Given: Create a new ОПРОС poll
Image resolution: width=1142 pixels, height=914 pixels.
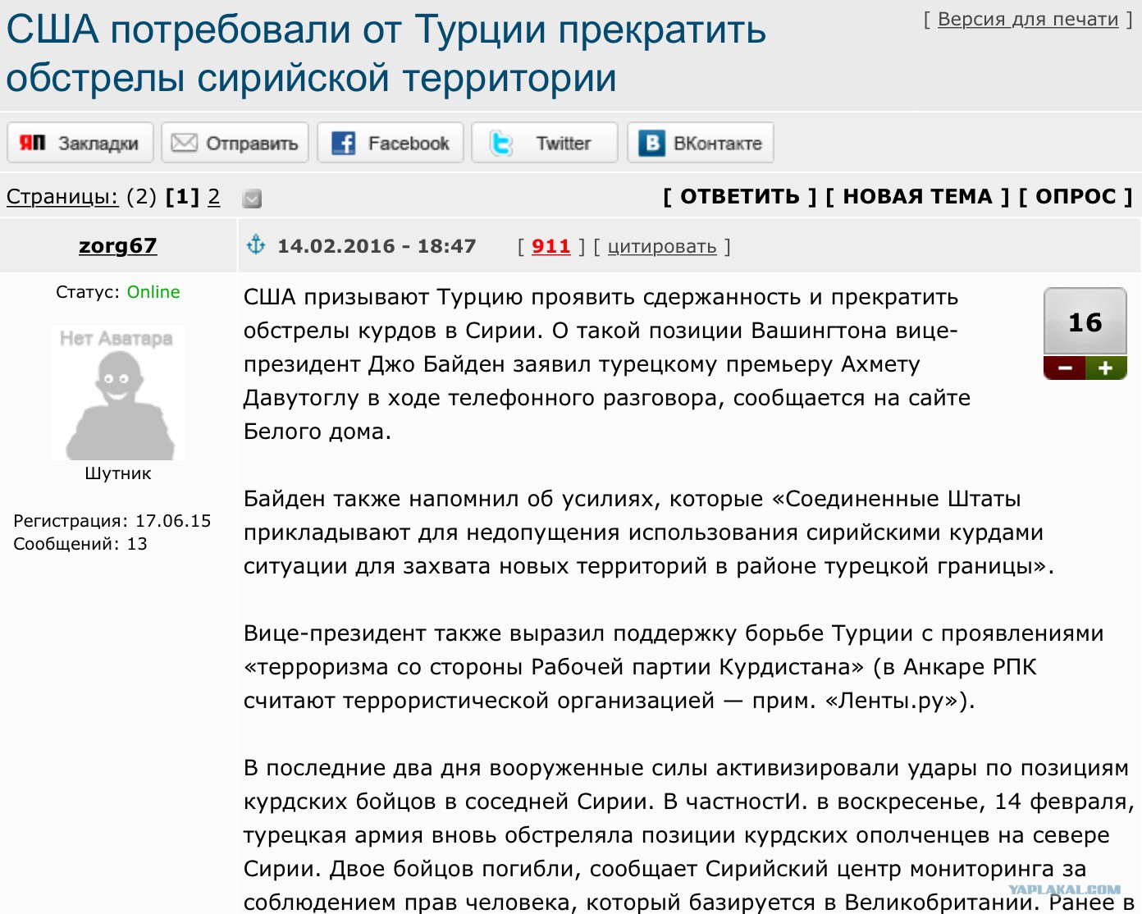Looking at the screenshot, I should [1076, 197].
